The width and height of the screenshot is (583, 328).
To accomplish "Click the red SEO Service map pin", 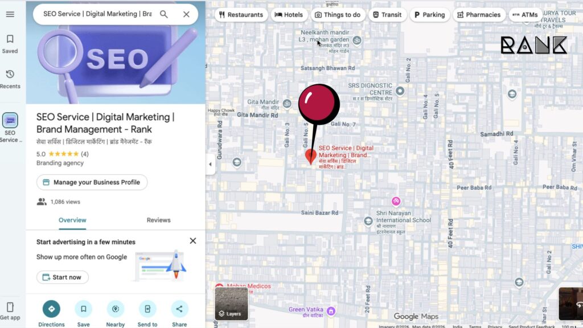I will click(310, 156).
